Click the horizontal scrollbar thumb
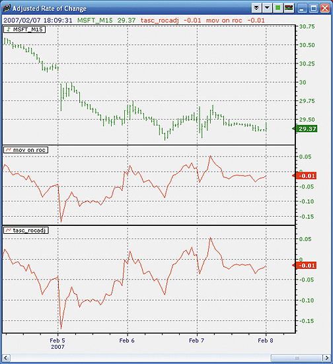 [297, 358]
